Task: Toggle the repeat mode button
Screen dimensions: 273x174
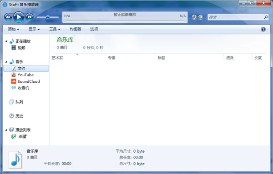Action: tap(194, 17)
